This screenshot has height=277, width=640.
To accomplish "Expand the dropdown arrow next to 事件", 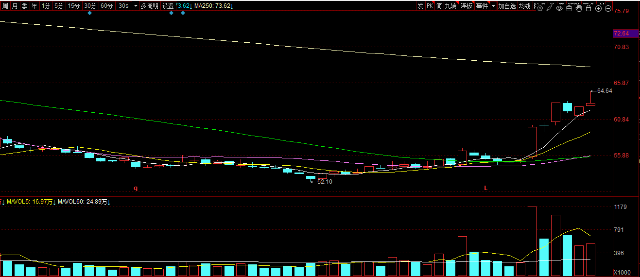I will point(493,6).
